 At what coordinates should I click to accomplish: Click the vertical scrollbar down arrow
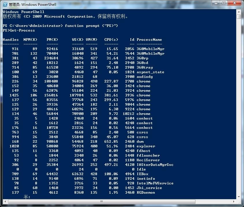(x=239, y=196)
